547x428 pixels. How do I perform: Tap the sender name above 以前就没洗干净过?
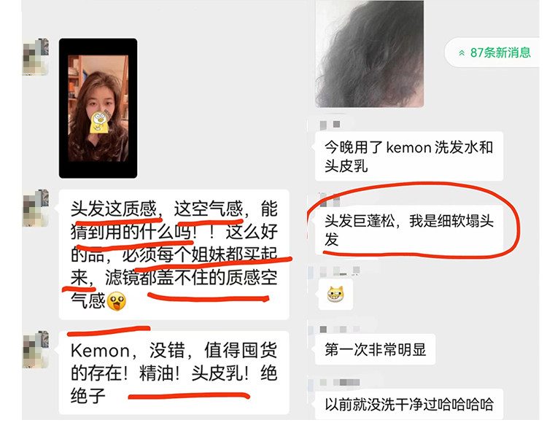339,383
